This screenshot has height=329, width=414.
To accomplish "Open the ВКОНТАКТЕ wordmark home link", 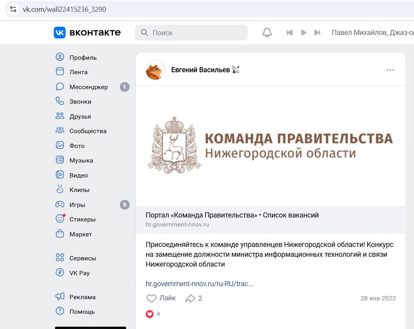I will (95, 33).
